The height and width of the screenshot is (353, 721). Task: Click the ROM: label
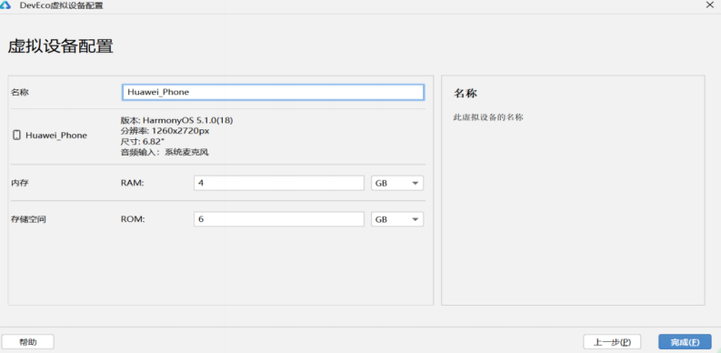pyautogui.click(x=133, y=219)
